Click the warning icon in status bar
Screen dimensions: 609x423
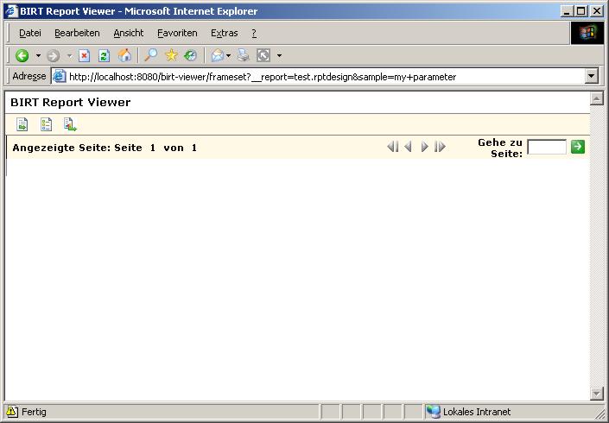pos(11,412)
